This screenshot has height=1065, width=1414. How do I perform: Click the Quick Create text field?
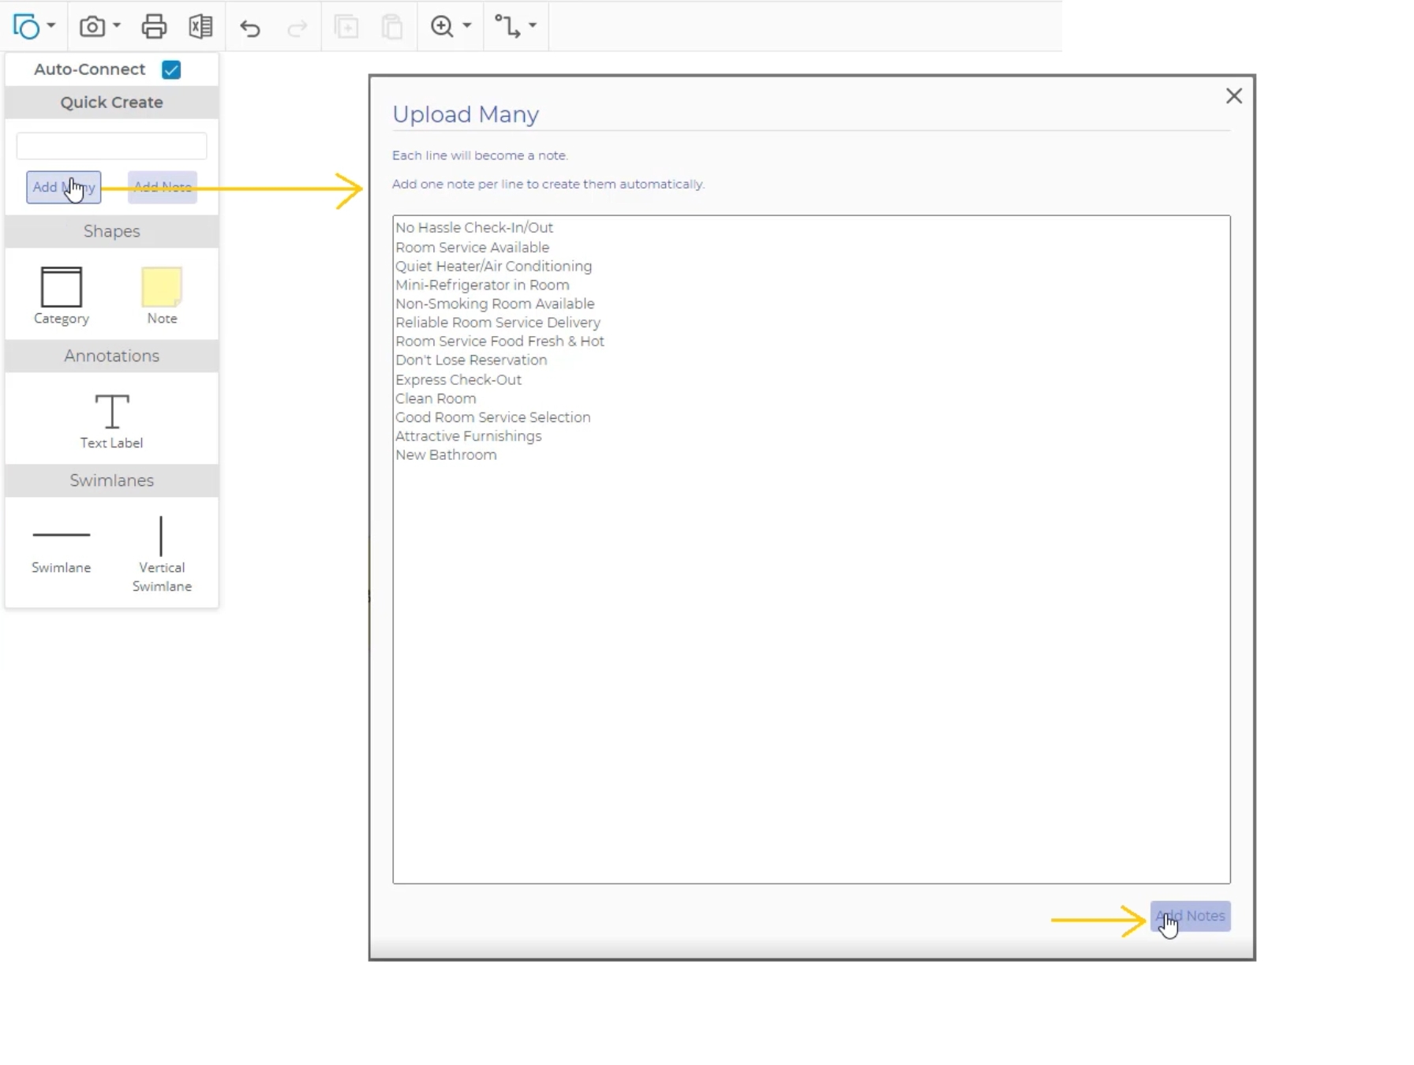(x=111, y=146)
